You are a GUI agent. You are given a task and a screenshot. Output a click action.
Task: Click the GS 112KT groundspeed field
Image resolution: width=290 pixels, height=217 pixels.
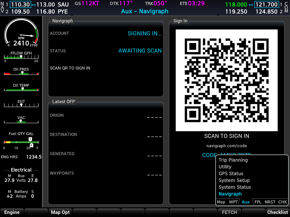[x=87, y=3]
